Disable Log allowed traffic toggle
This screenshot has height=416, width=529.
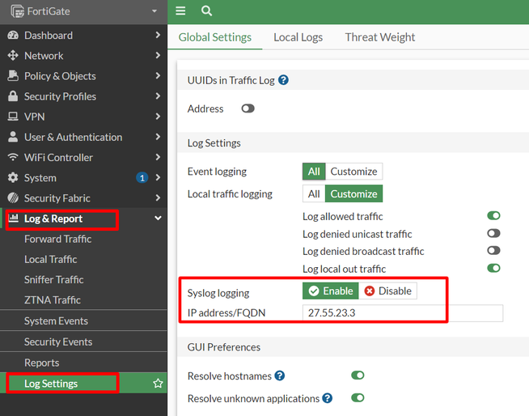[493, 216]
